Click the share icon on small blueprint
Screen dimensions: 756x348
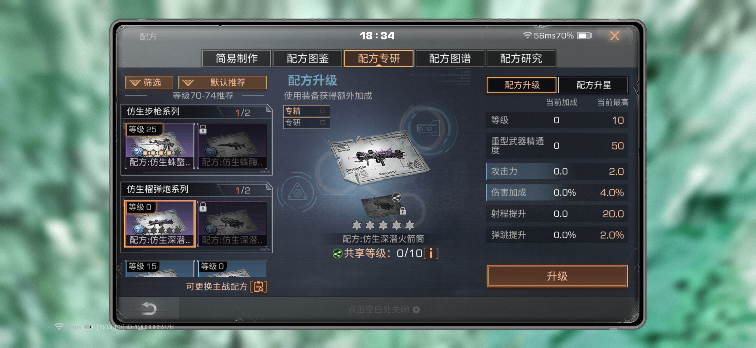(396, 197)
